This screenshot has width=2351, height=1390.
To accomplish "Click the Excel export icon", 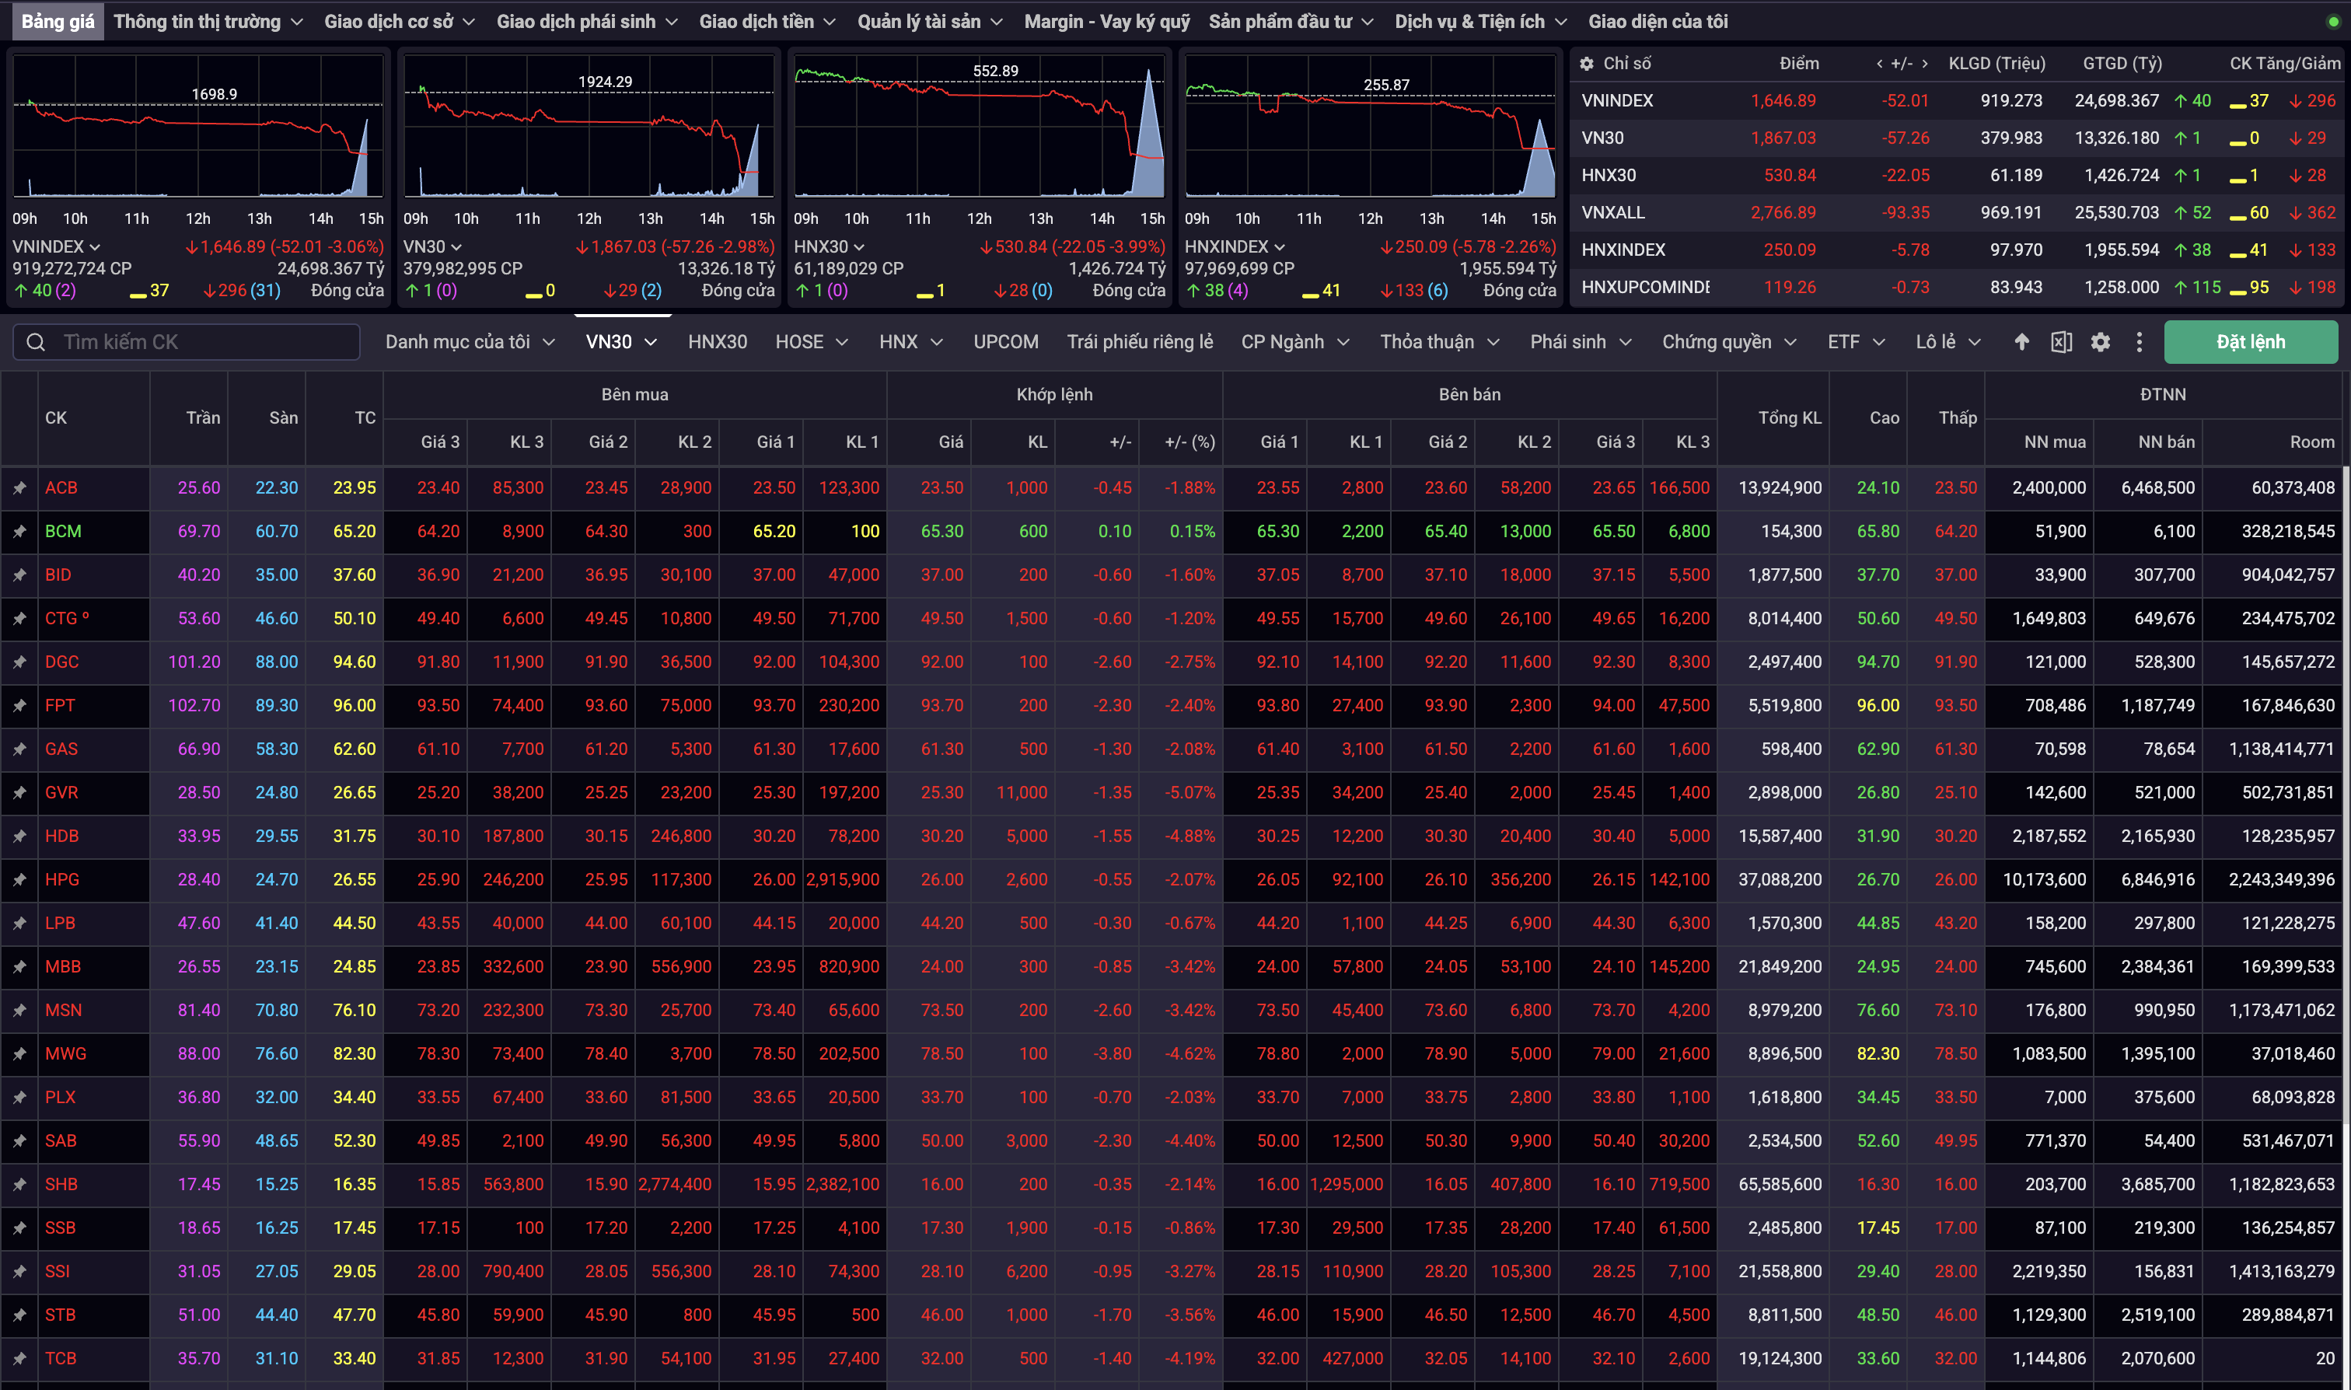I will [x=2061, y=342].
